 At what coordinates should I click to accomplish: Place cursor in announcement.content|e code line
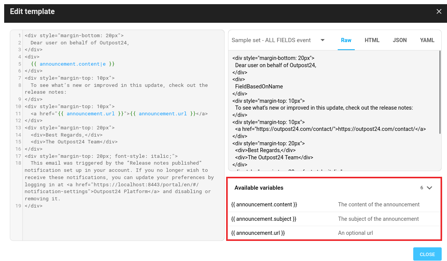[76, 64]
